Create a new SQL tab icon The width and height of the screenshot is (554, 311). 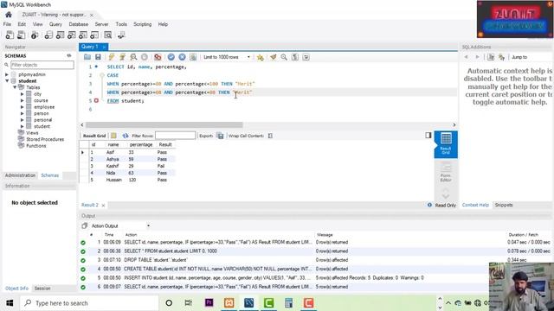click(10, 35)
